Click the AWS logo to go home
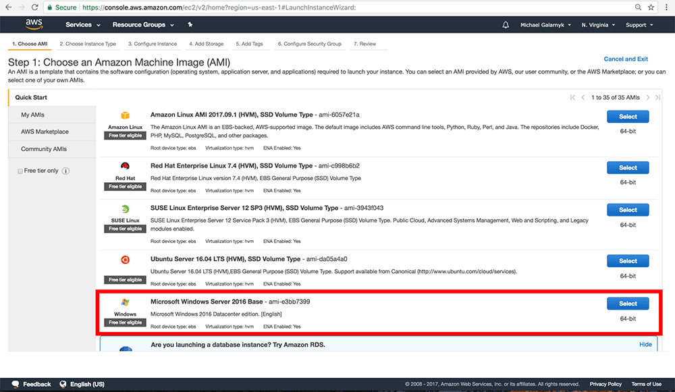 pyautogui.click(x=33, y=24)
